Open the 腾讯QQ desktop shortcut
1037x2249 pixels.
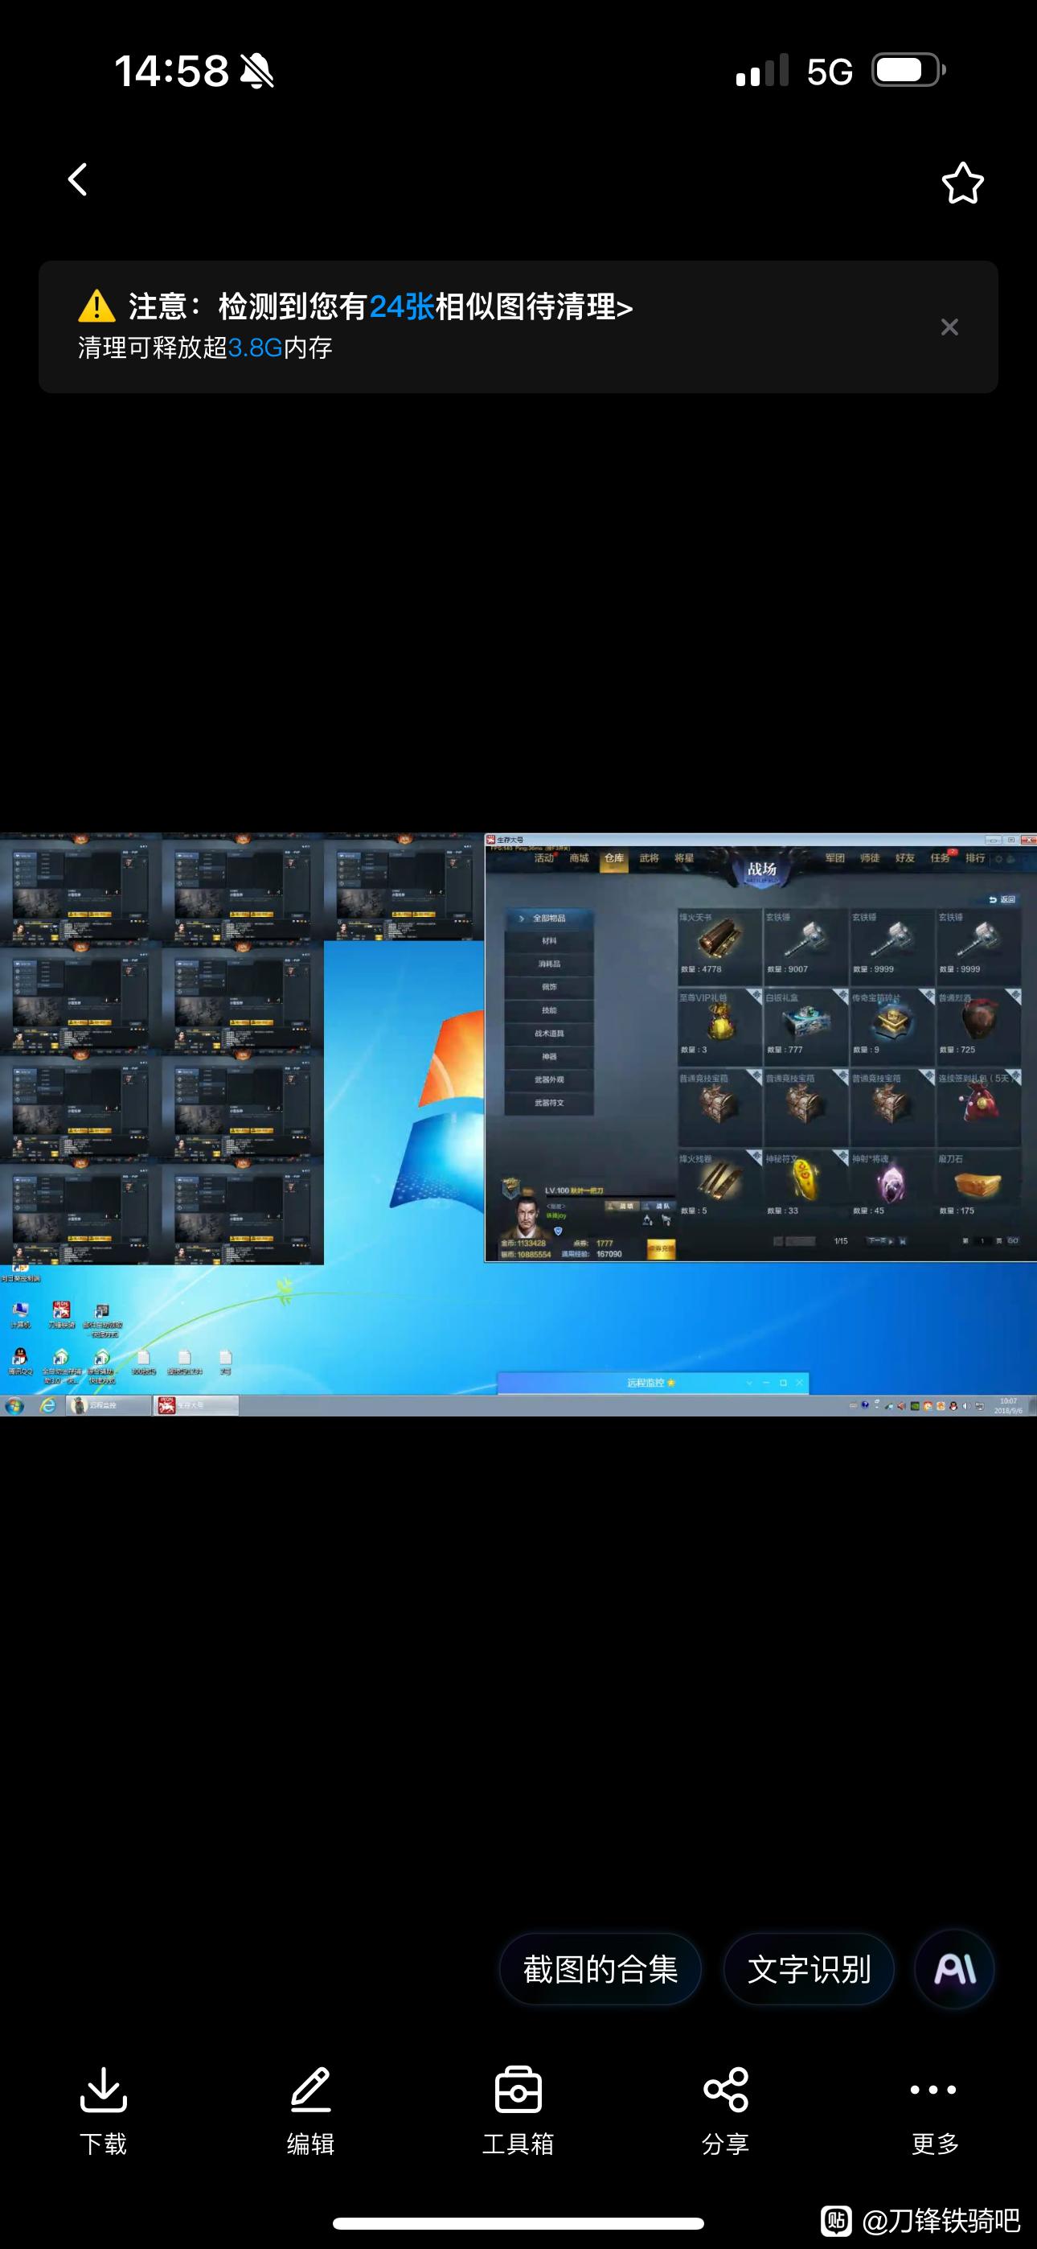20,1361
